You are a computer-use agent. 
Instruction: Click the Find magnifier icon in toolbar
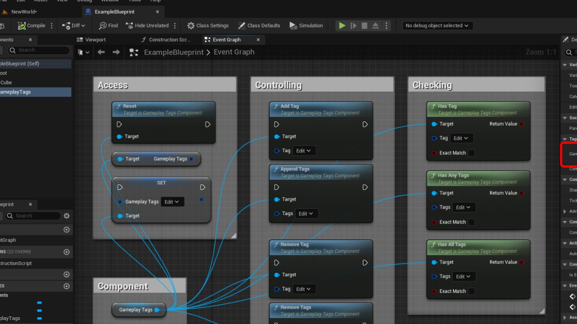click(103, 26)
